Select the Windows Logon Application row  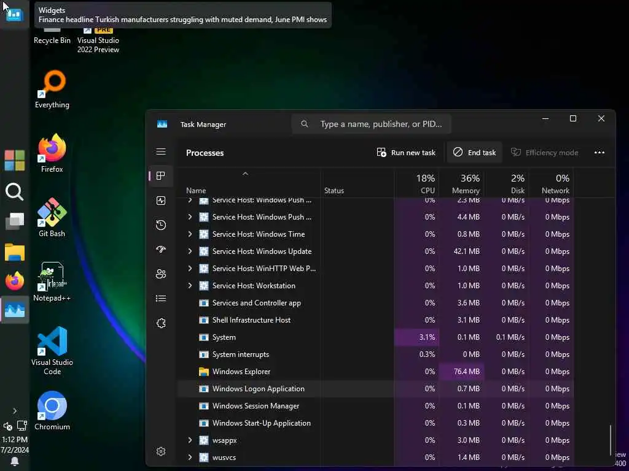tap(375, 389)
